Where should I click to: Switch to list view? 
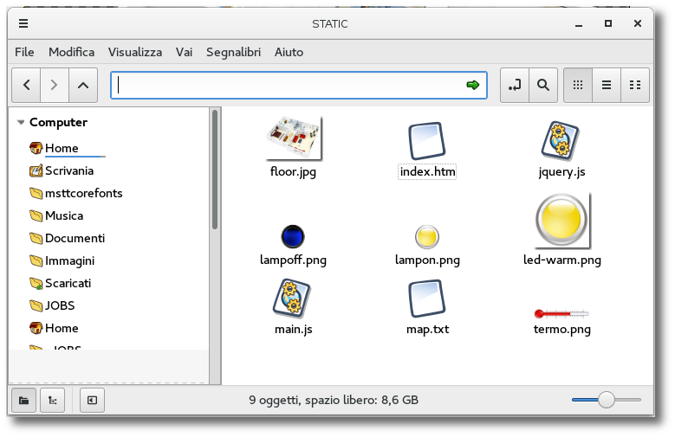[x=607, y=85]
